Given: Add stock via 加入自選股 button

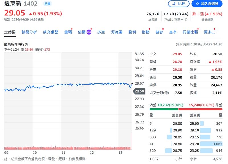Looking at the screenshot, I should 207,4.
